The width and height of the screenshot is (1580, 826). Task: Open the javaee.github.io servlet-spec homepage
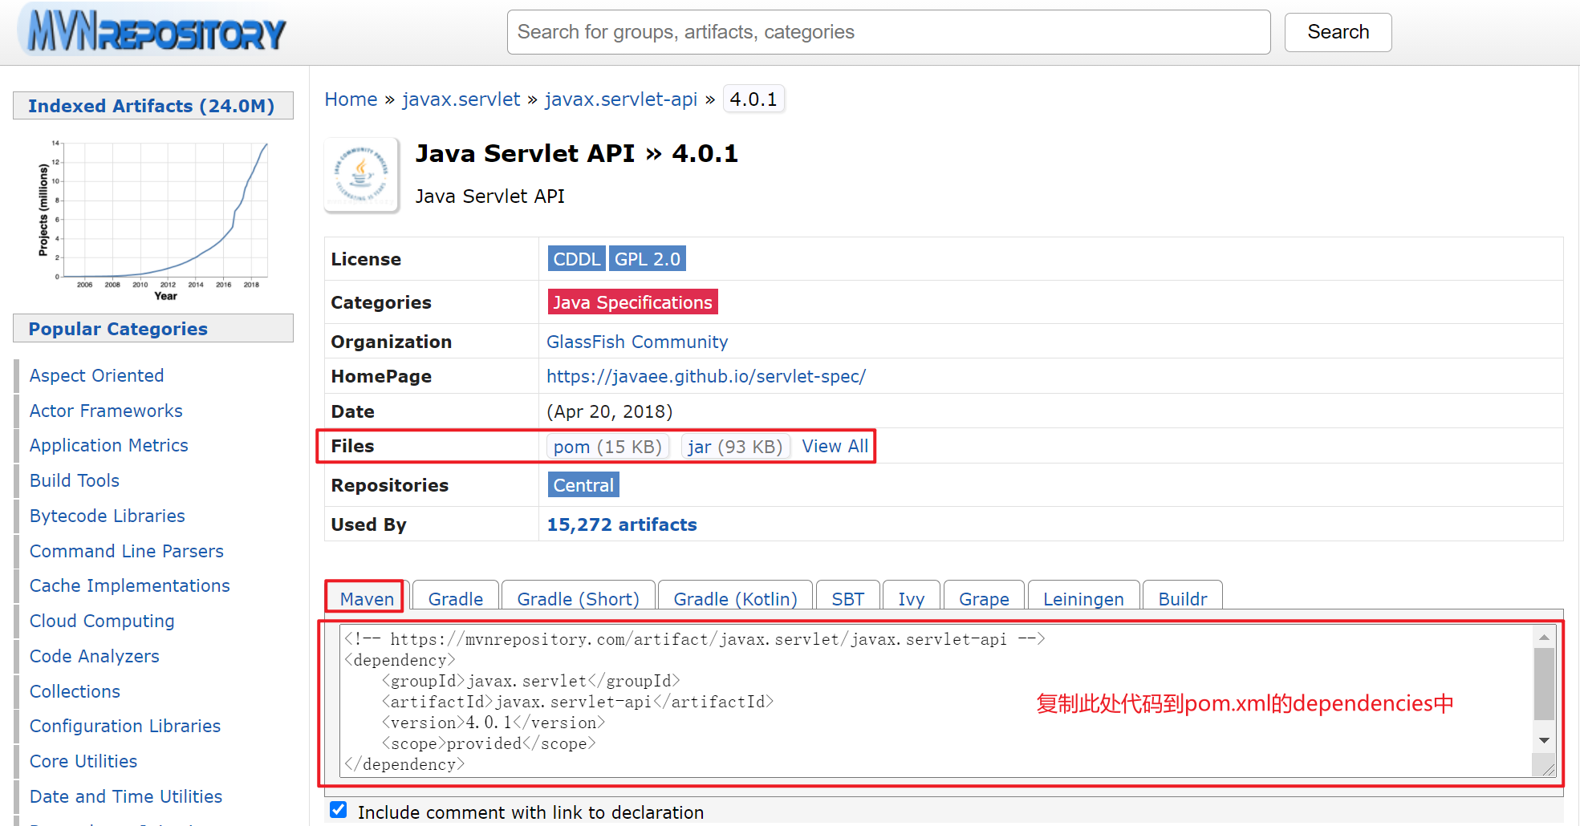pos(706,377)
